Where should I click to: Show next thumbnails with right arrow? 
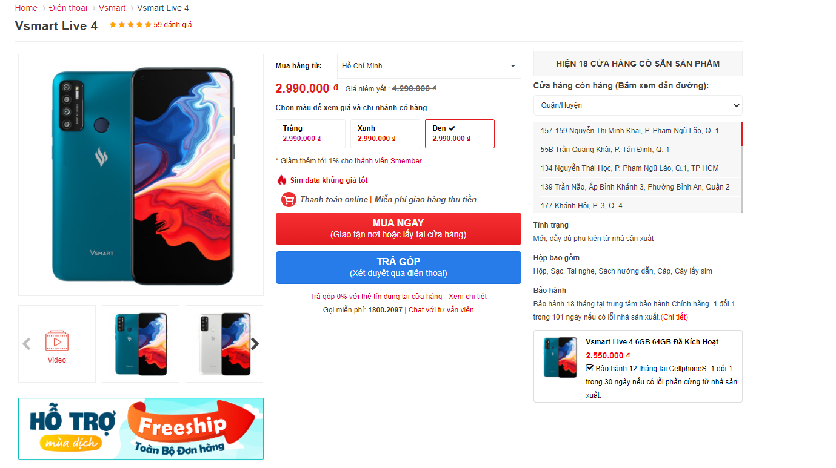point(255,344)
